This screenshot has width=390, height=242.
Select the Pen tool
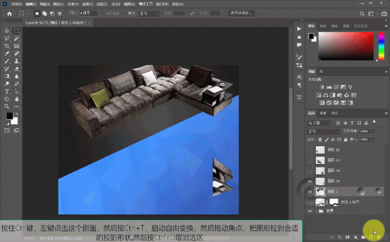[17, 84]
